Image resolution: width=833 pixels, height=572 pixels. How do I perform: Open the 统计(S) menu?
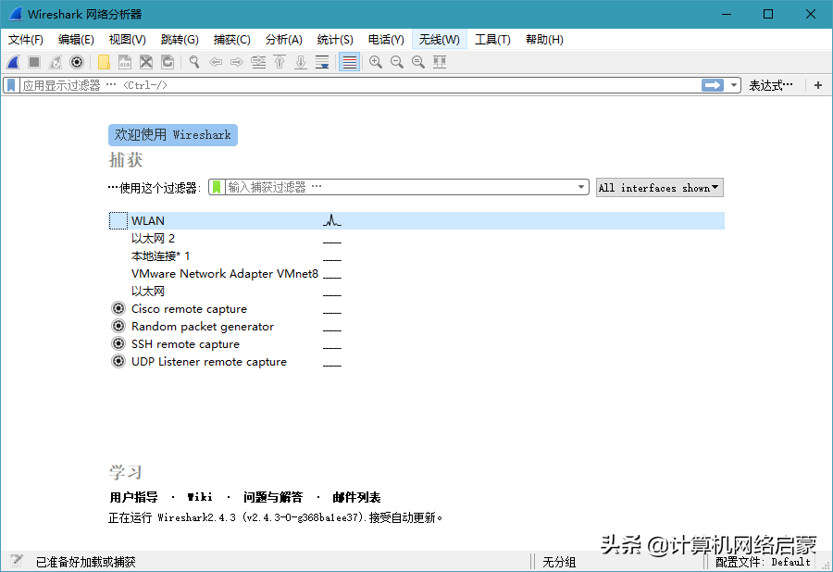335,39
